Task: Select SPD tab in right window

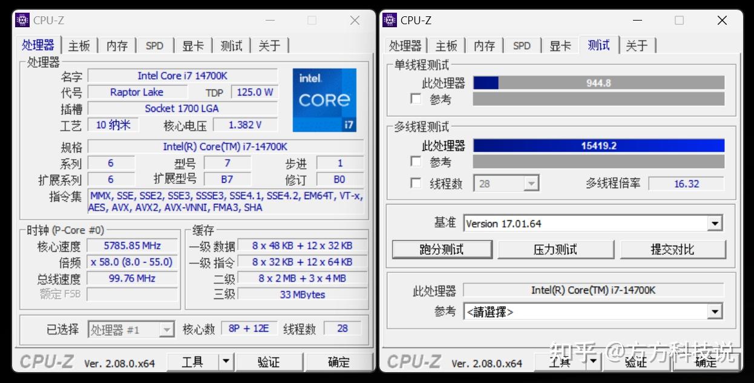Action: click(522, 45)
